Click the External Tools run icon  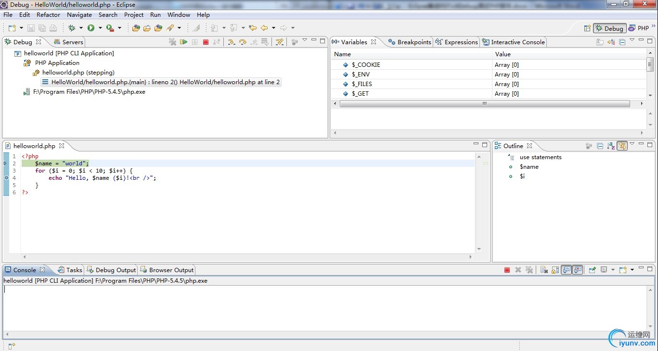[110, 28]
